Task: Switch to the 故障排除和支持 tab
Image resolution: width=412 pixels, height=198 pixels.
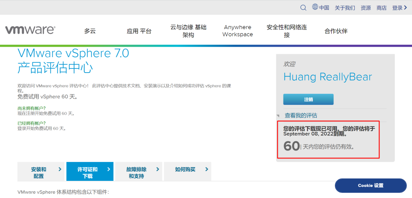Action: (139, 171)
